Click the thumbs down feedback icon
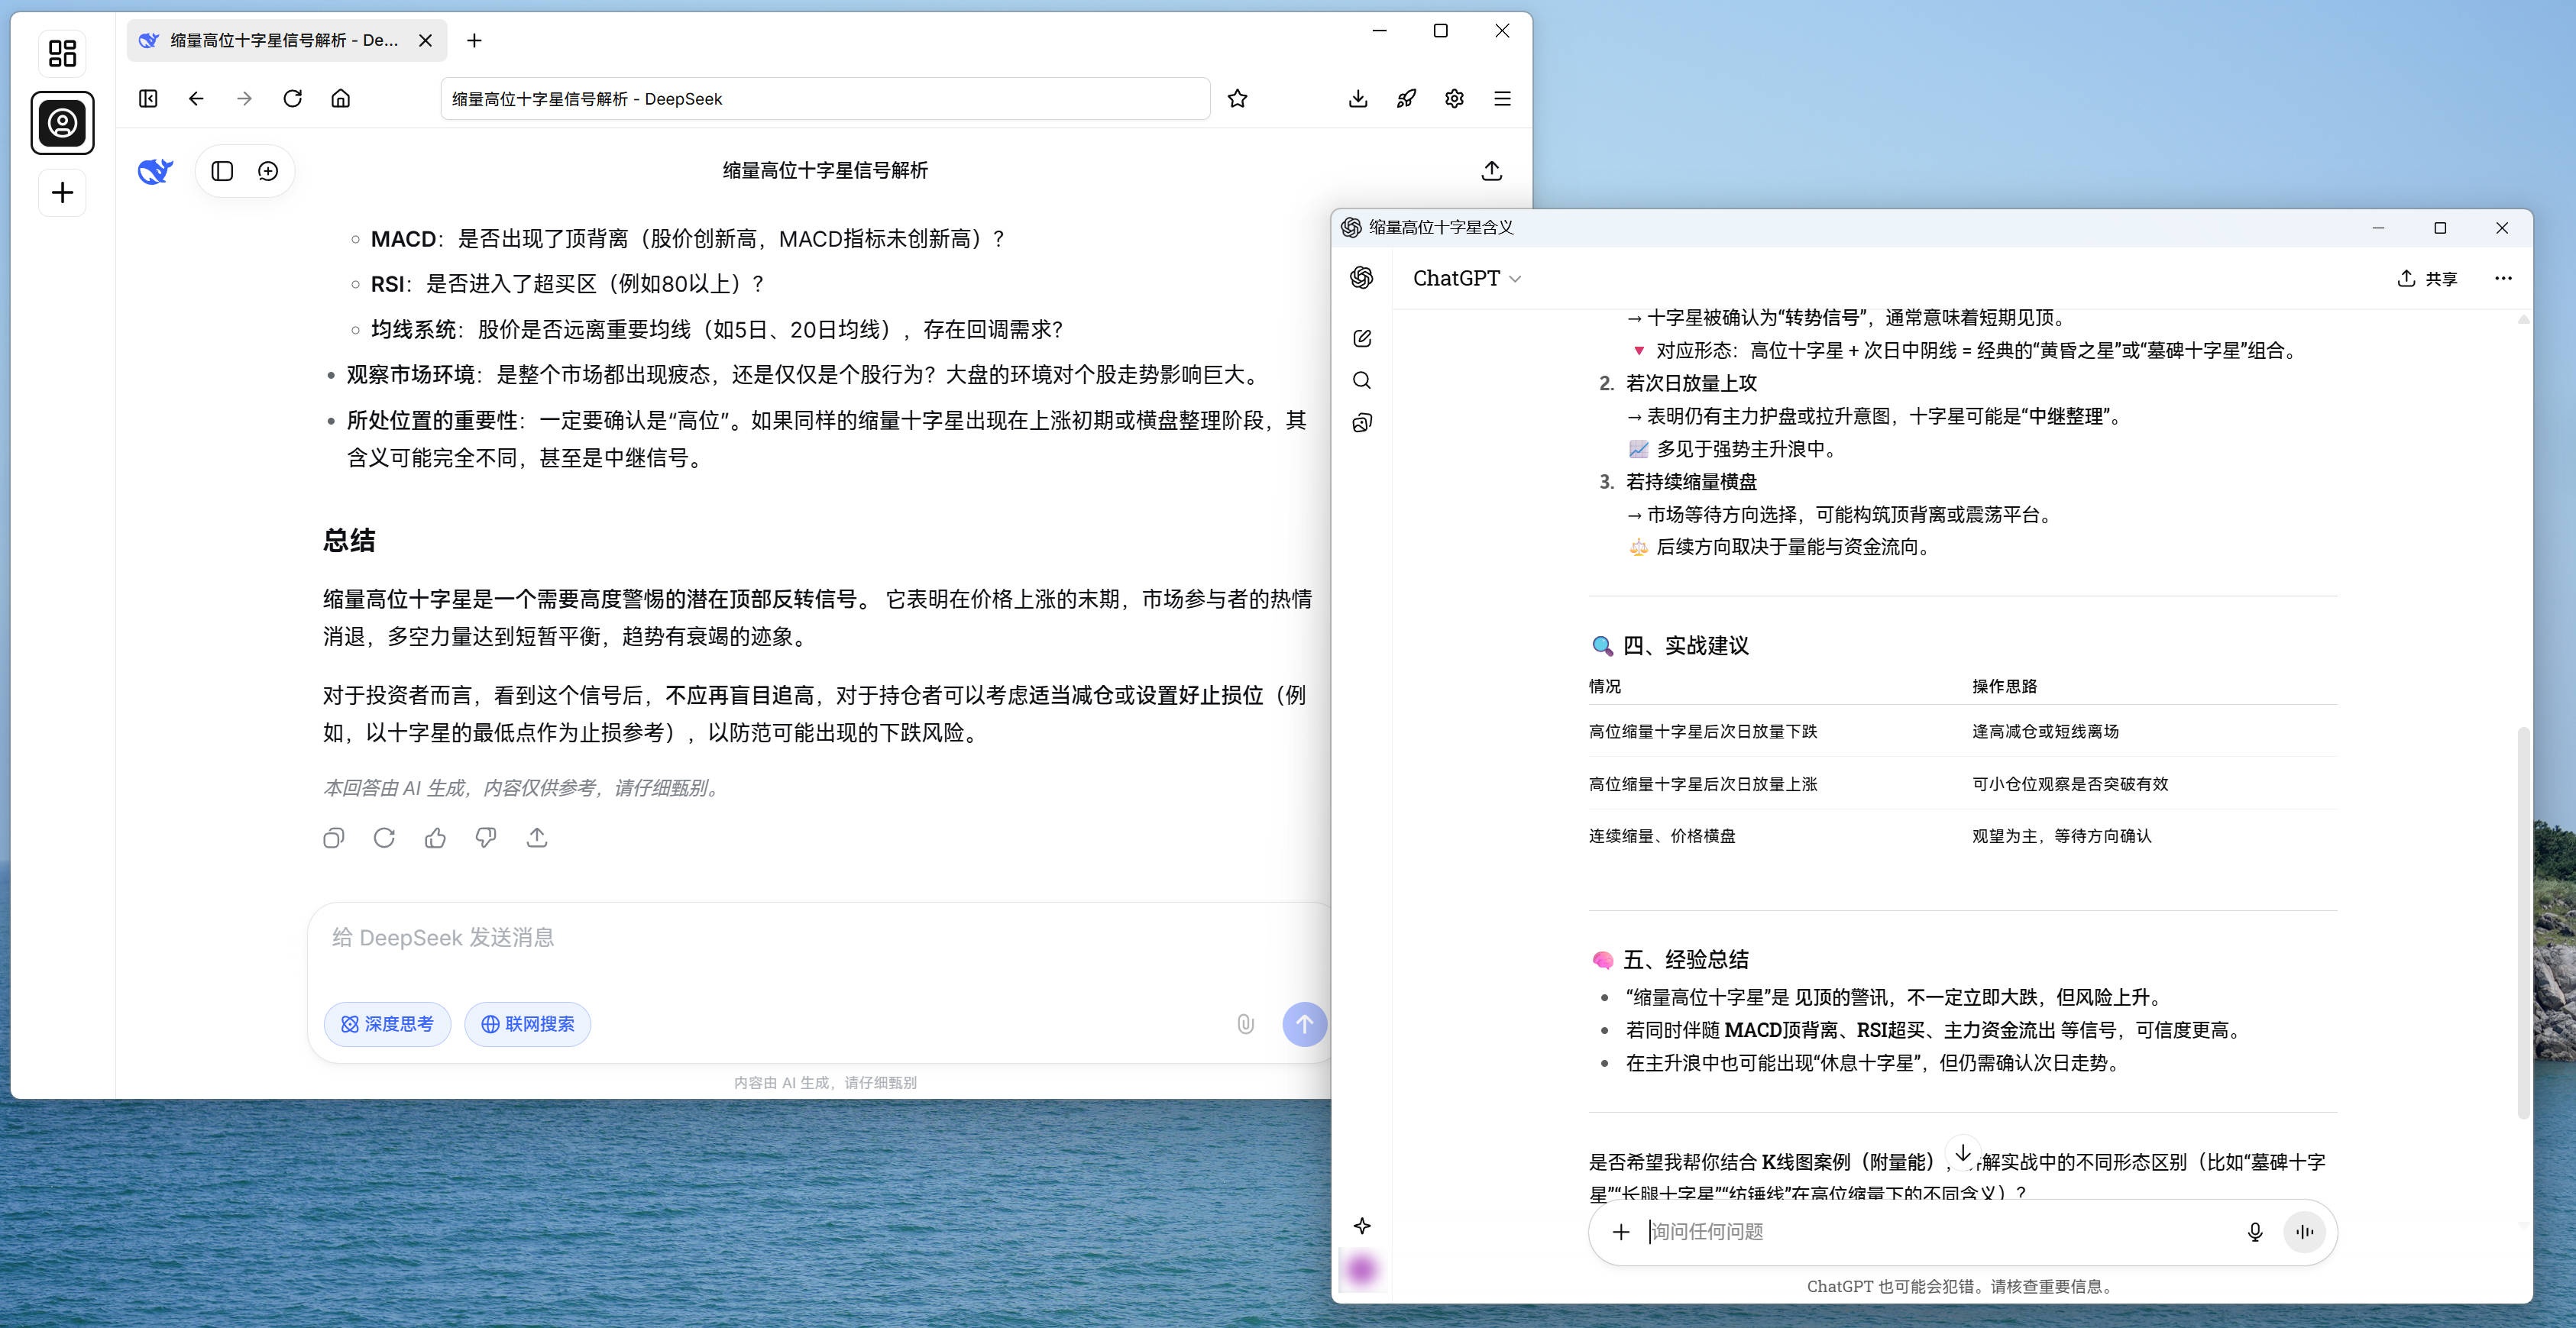Viewport: 2576px width, 1328px height. [x=486, y=838]
